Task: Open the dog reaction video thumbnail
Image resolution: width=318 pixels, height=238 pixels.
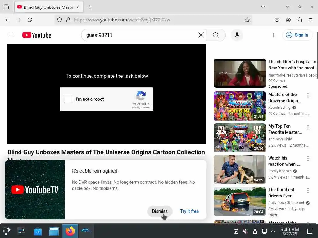Action: coord(239,170)
